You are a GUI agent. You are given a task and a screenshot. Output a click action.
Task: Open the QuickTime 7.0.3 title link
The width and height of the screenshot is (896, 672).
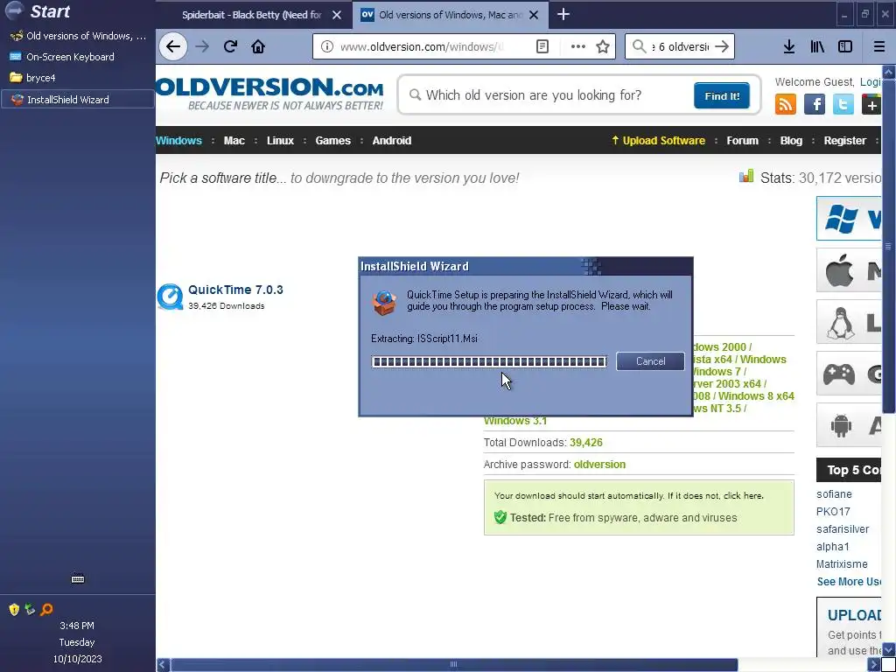coord(235,290)
